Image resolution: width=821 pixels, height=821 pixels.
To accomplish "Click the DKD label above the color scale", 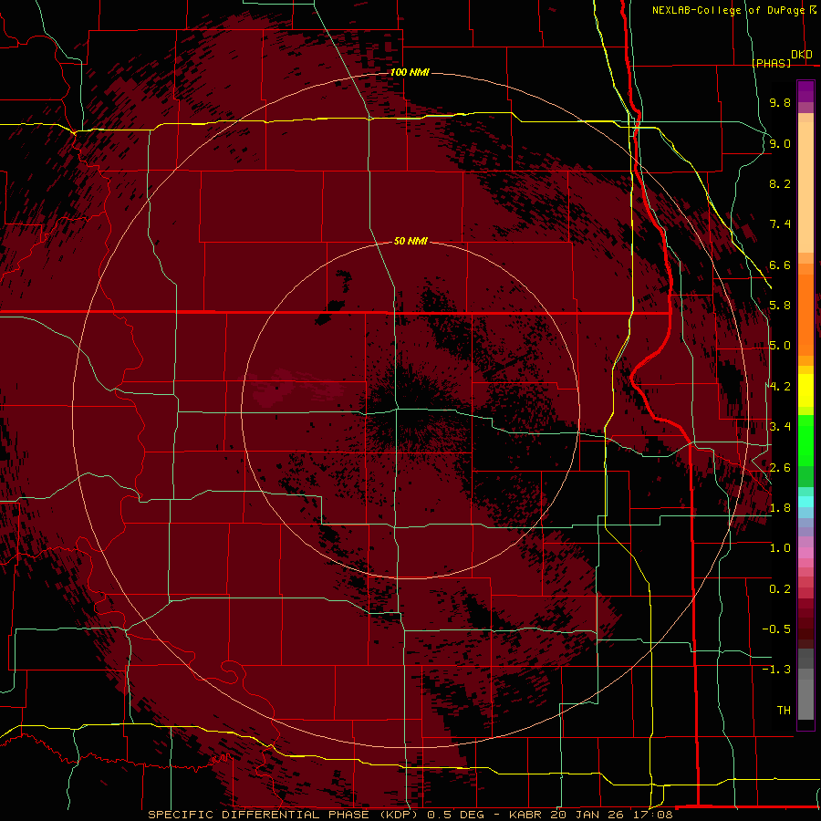I will (802, 54).
